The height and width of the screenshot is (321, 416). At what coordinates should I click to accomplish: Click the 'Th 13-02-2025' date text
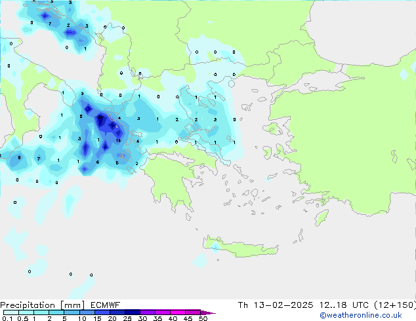click(276, 305)
